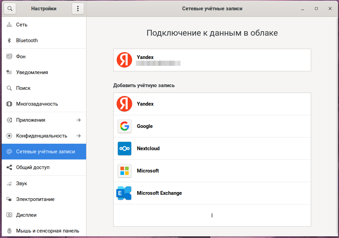Click the Google logo icon
Viewport: 339px width, 238px height.
coord(124,126)
